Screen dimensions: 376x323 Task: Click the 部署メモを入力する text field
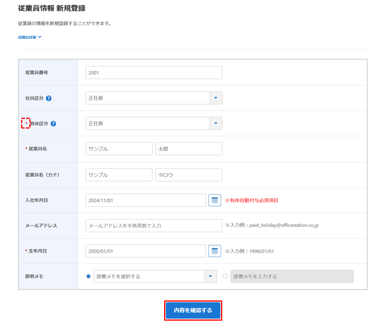click(x=292, y=276)
